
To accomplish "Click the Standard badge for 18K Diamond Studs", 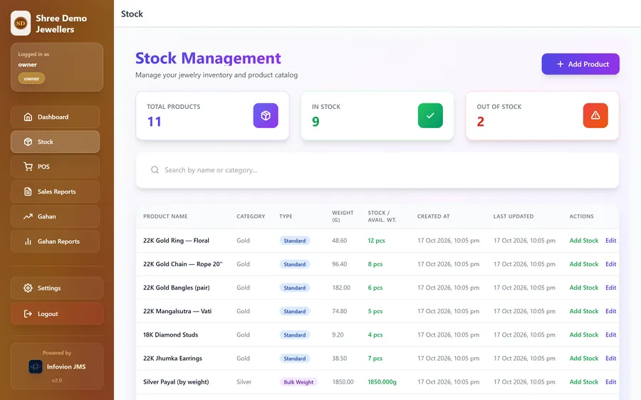I will 295,335.
